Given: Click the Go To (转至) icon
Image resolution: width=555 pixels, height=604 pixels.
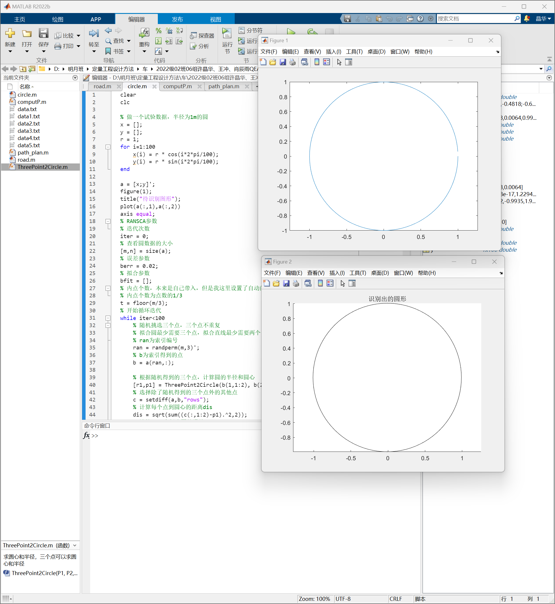Looking at the screenshot, I should pos(94,33).
